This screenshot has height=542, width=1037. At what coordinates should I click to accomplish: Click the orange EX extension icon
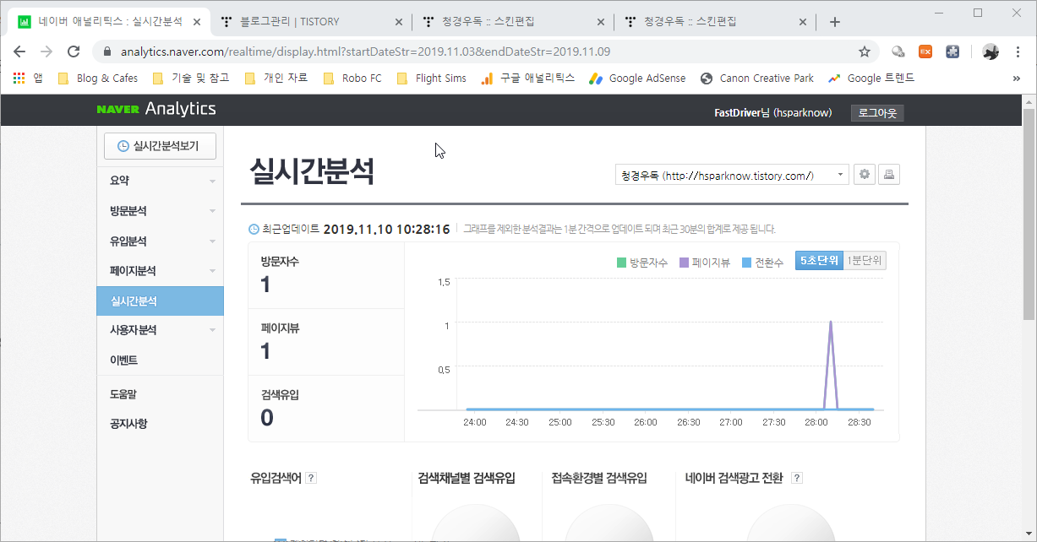coord(925,51)
